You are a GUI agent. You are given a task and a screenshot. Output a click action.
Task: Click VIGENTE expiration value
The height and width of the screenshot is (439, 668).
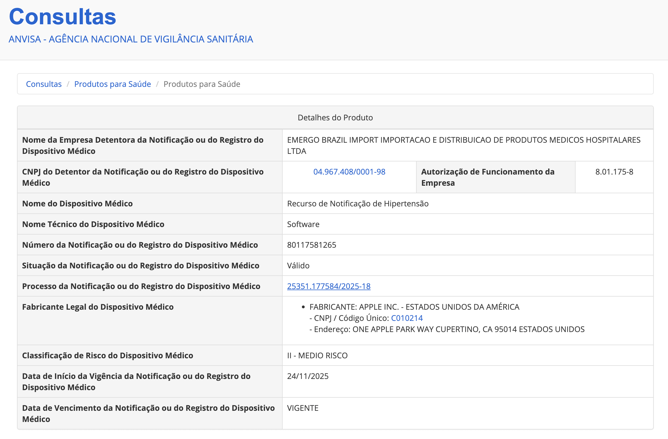[302, 408]
